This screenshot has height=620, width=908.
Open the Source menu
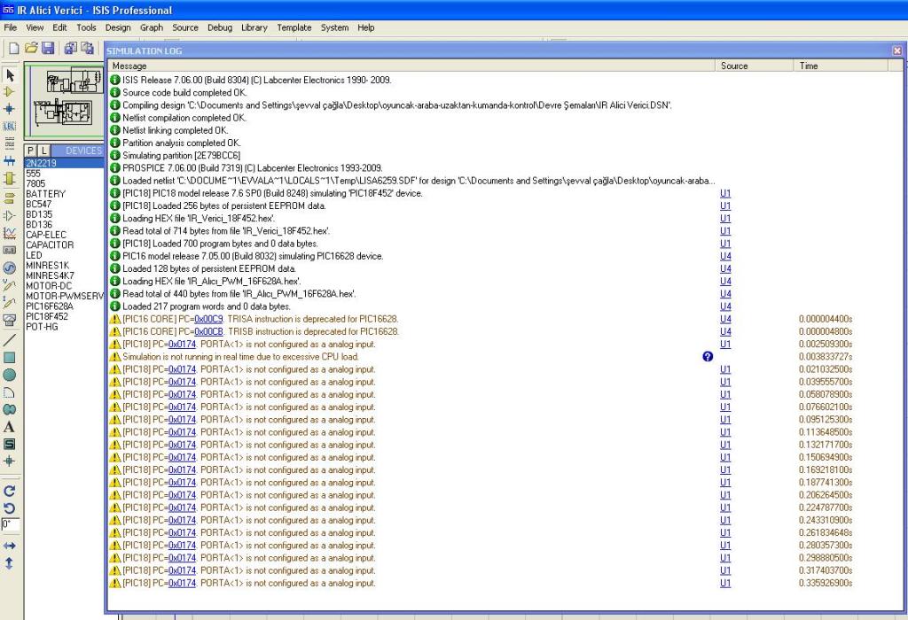pyautogui.click(x=185, y=27)
